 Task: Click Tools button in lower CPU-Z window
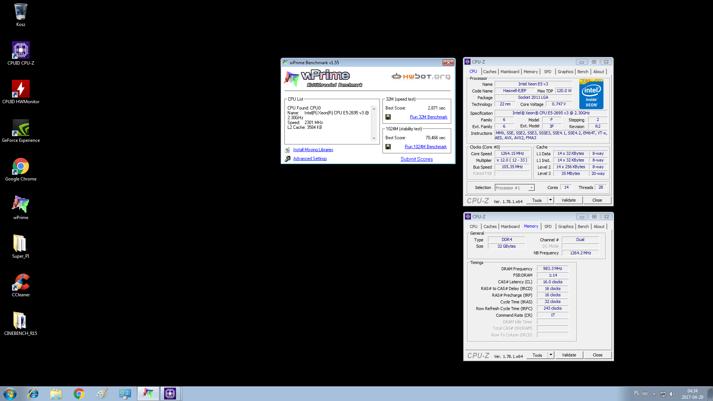click(x=537, y=355)
